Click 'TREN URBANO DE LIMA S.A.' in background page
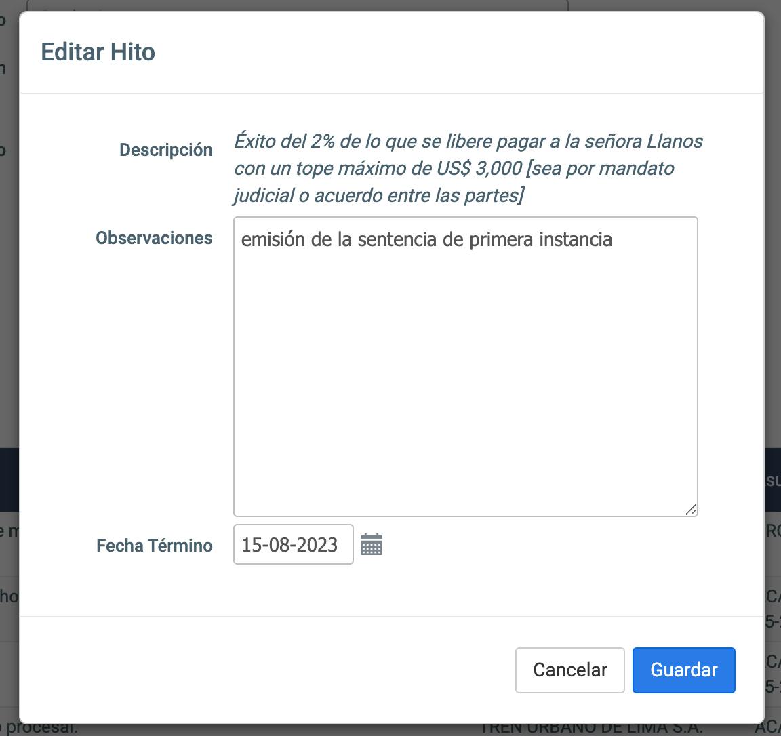The width and height of the screenshot is (781, 736). [590, 729]
